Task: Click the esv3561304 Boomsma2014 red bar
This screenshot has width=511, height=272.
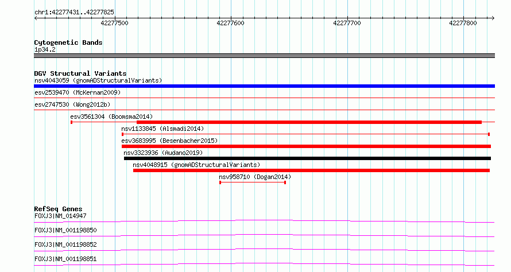Action: pyautogui.click(x=309, y=122)
